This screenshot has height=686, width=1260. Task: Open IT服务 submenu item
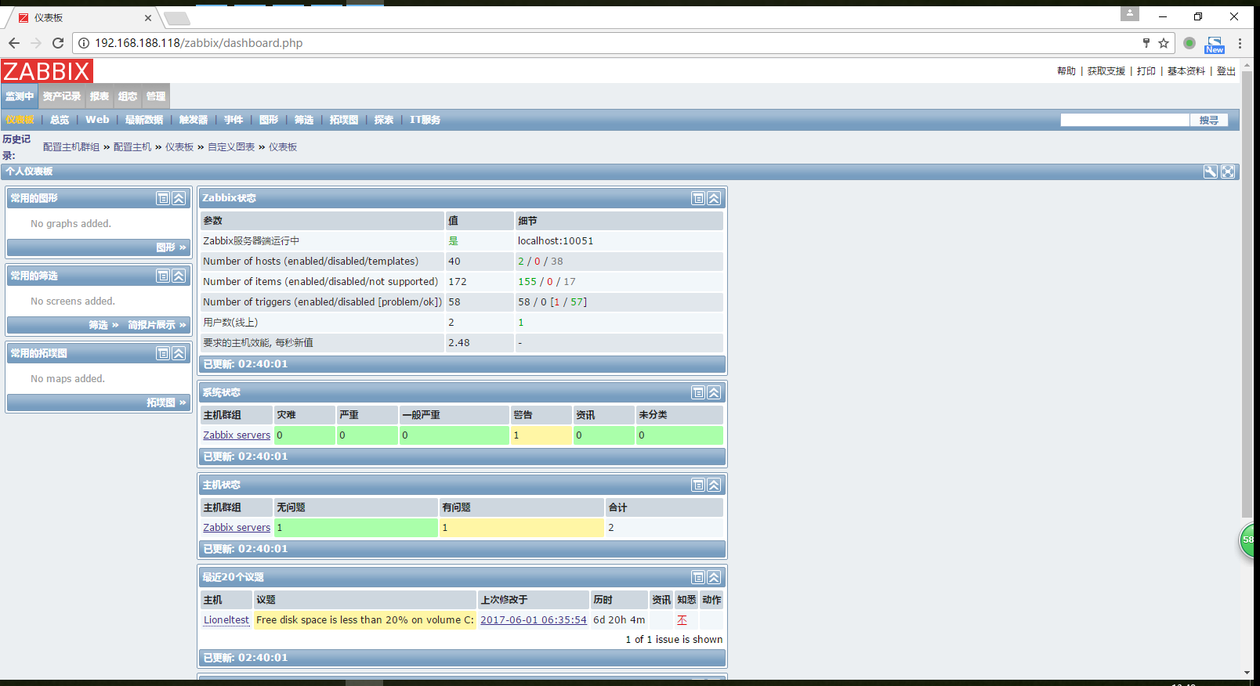pyautogui.click(x=425, y=120)
